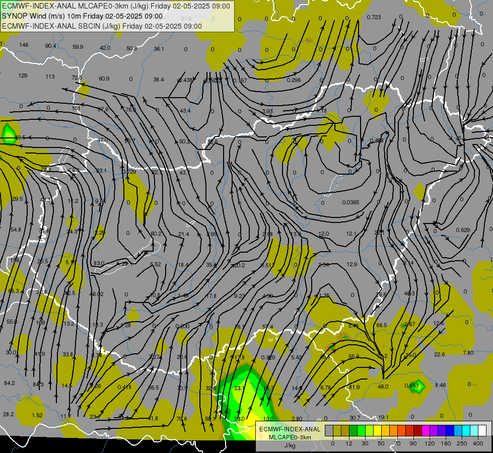
Task: Select map value 2.80
Action: click(297, 418)
